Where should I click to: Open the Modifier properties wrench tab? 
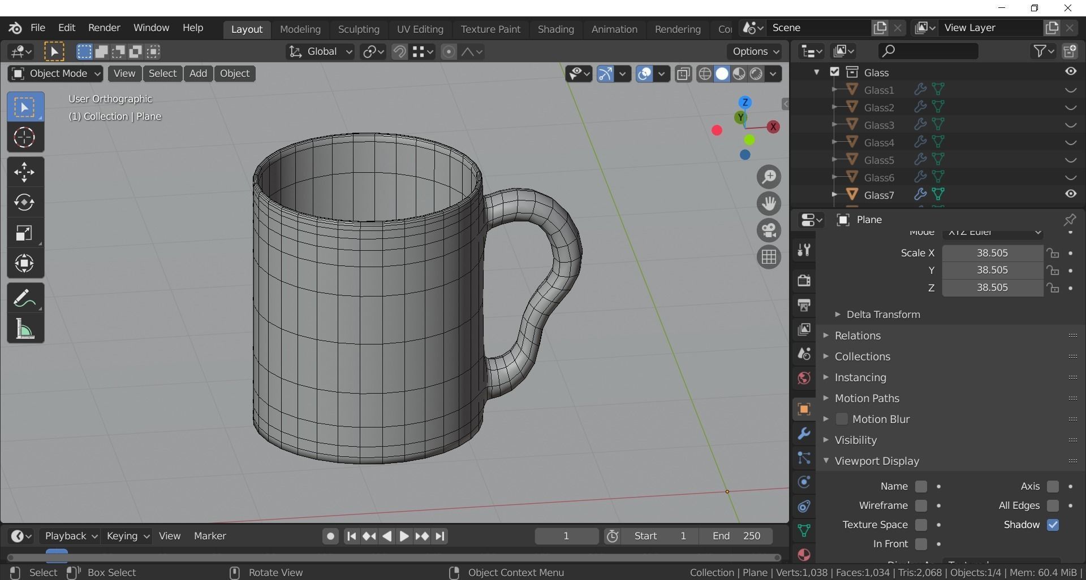point(804,434)
